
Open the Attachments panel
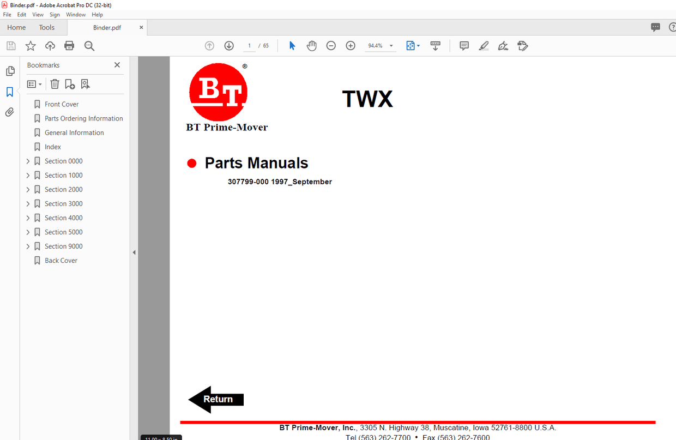10,112
